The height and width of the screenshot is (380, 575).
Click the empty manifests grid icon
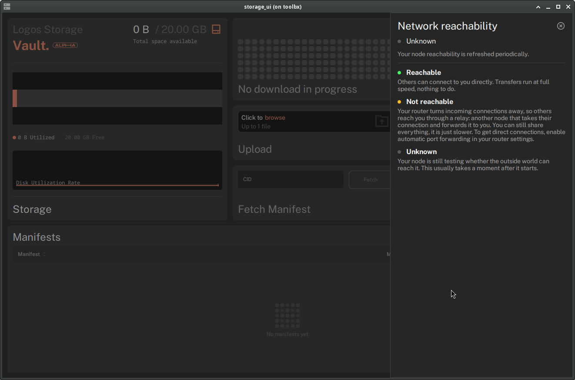[287, 316]
